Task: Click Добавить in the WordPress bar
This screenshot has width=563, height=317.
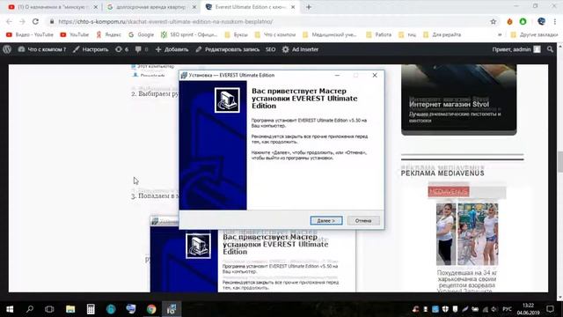Action: pos(172,49)
